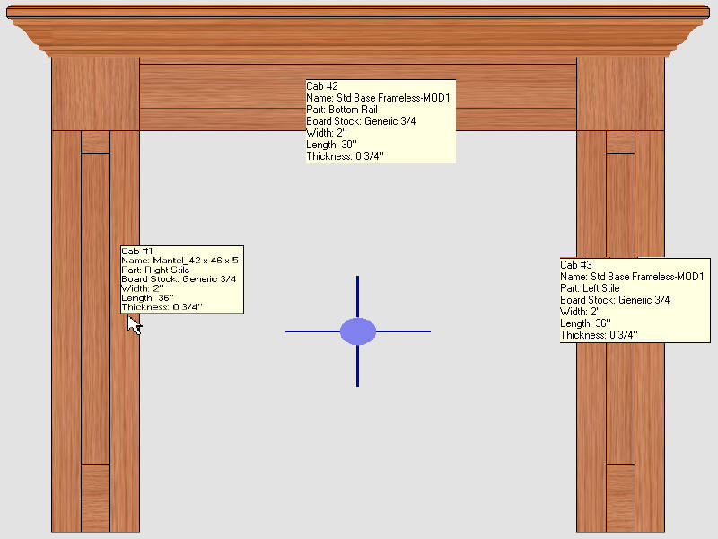Click the Cab #2 Bottom Rail tooltip
The width and height of the screenshot is (718, 539).
pyautogui.click(x=380, y=121)
